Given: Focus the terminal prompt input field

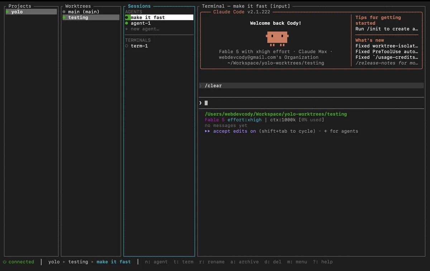Looking at the screenshot, I should click(311, 103).
